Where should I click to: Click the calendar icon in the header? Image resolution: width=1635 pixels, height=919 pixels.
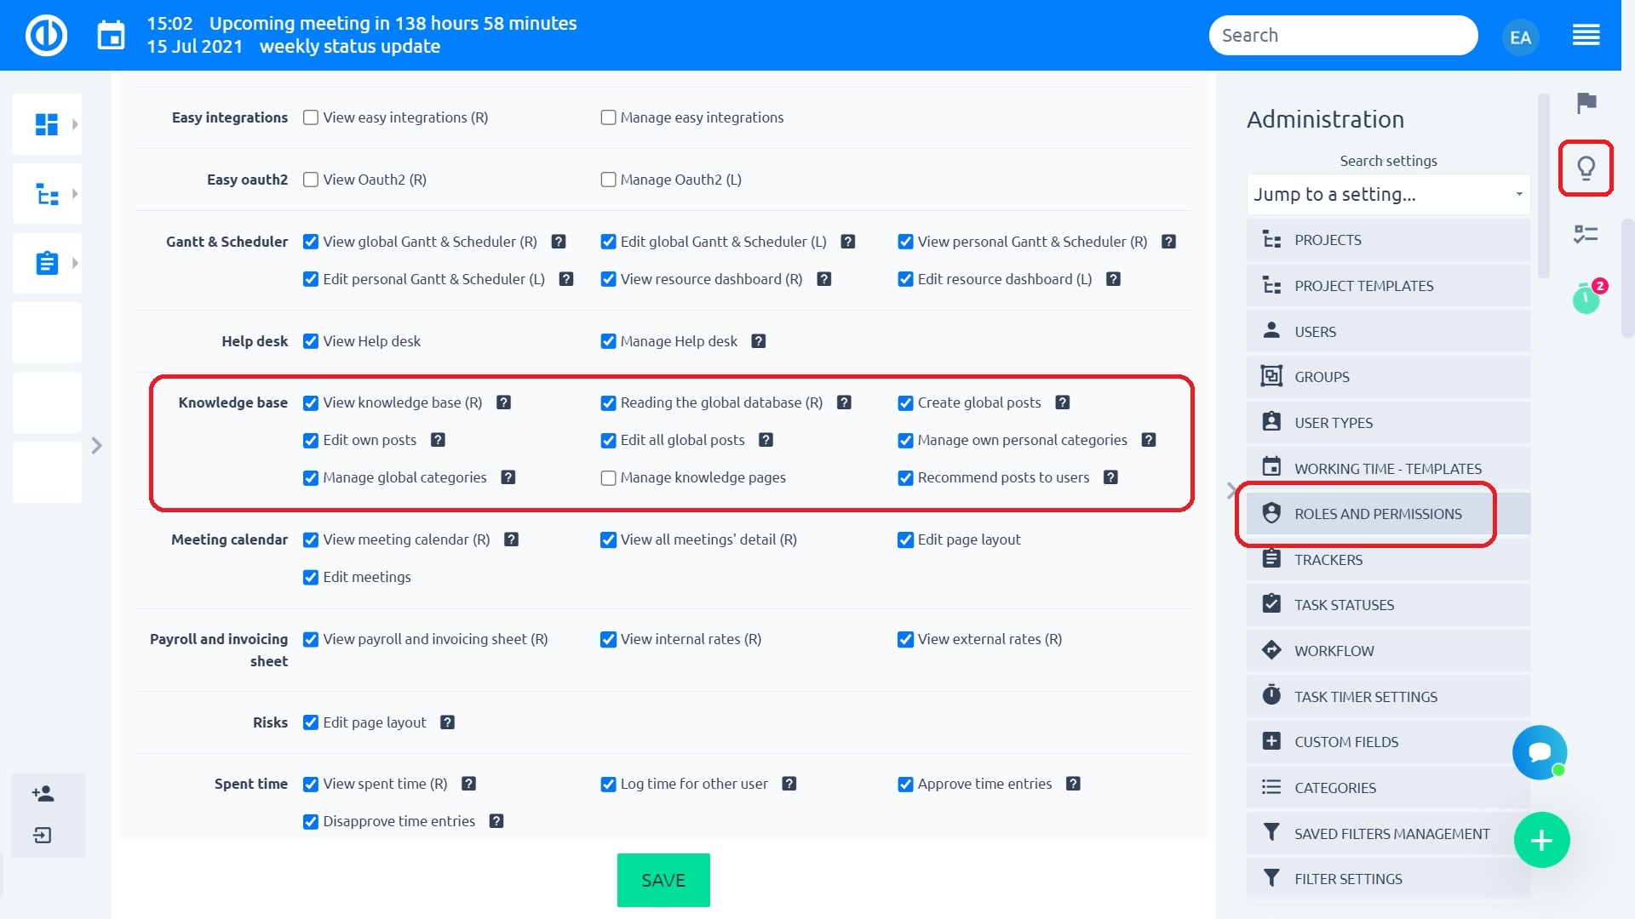coord(111,36)
